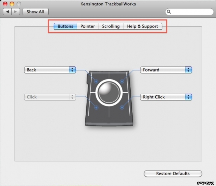This screenshot has height=186, width=216.
Task: Click the Show All button
Action: tap(35, 12)
